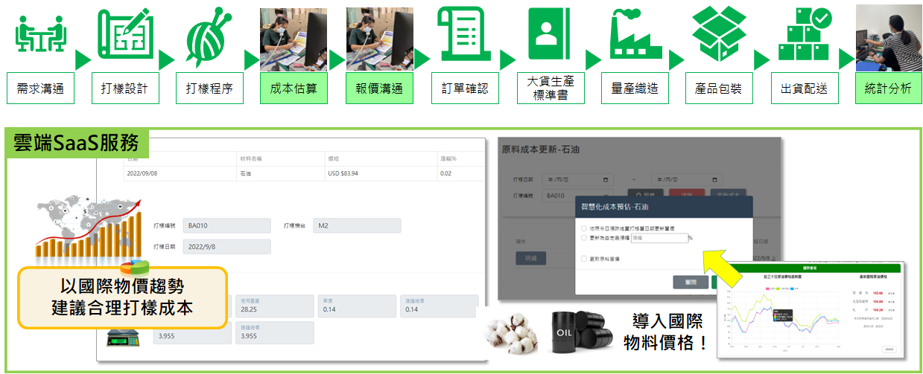Click the 單價 0.14 field
This screenshot has height=374, width=923.
pyautogui.click(x=358, y=306)
